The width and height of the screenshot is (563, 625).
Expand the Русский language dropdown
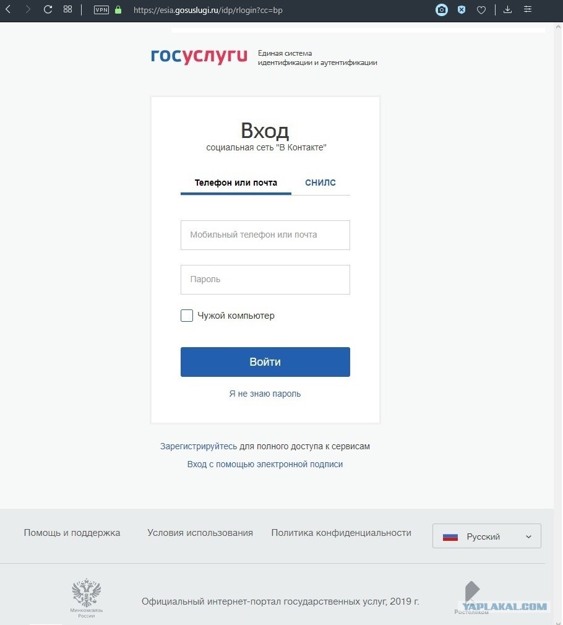486,536
